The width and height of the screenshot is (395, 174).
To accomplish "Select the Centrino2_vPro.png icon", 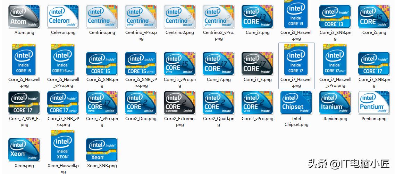I will pos(218,16).
